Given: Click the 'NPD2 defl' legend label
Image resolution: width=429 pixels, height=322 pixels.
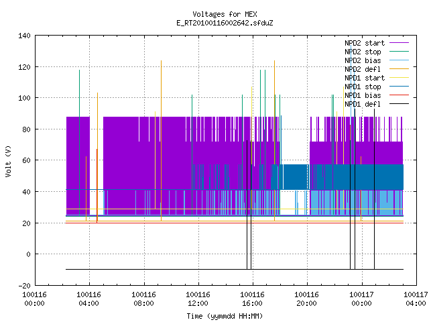Looking at the screenshot, I should tap(363, 69).
